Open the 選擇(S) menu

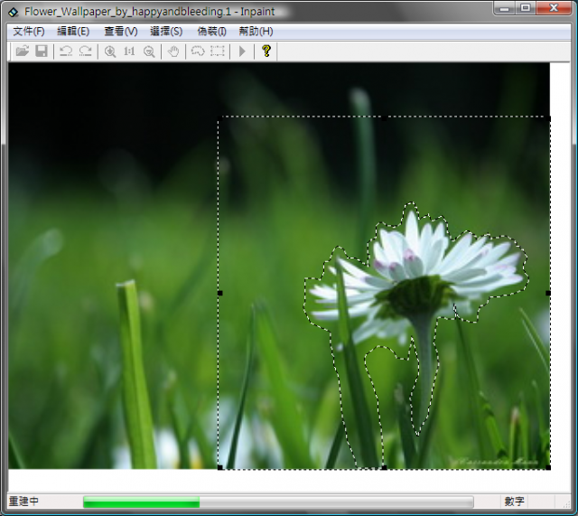click(166, 31)
